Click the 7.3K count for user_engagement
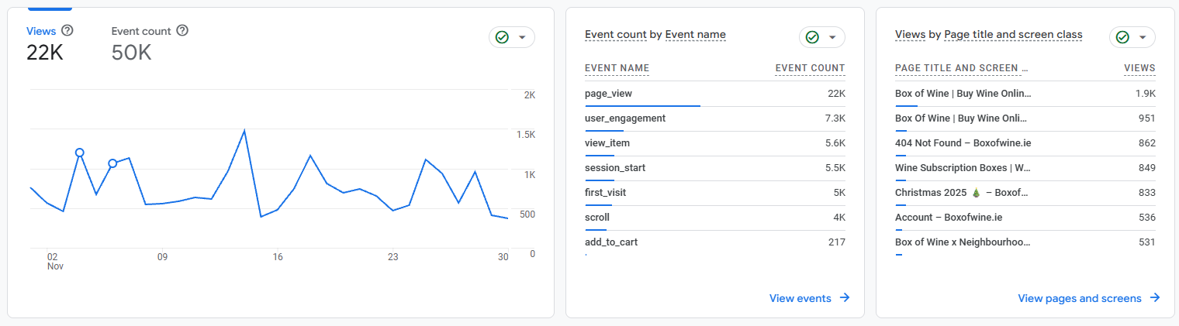The height and width of the screenshot is (326, 1179). (834, 118)
